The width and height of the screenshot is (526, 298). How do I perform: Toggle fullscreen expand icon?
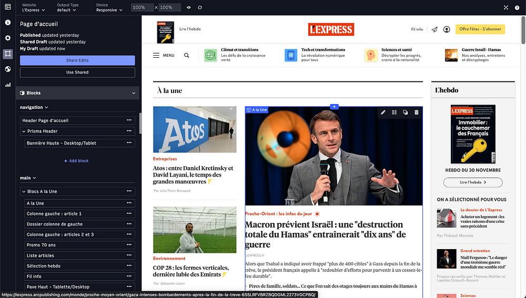click(x=506, y=7)
